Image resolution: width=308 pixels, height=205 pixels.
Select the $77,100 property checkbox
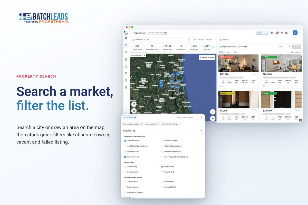(x=255, y=110)
